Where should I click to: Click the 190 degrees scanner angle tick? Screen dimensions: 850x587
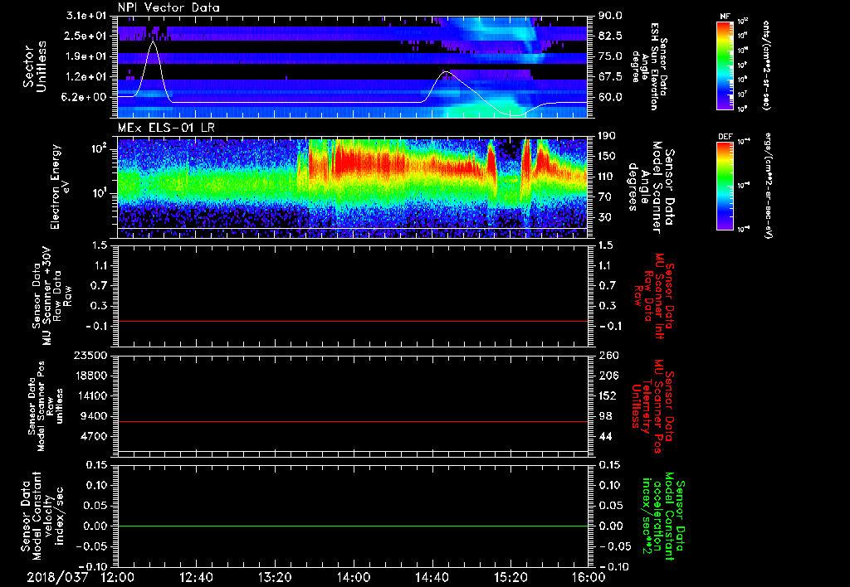607,136
